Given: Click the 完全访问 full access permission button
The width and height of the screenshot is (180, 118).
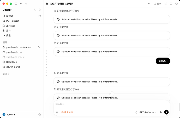Looking at the screenshot, I should point(67,112).
